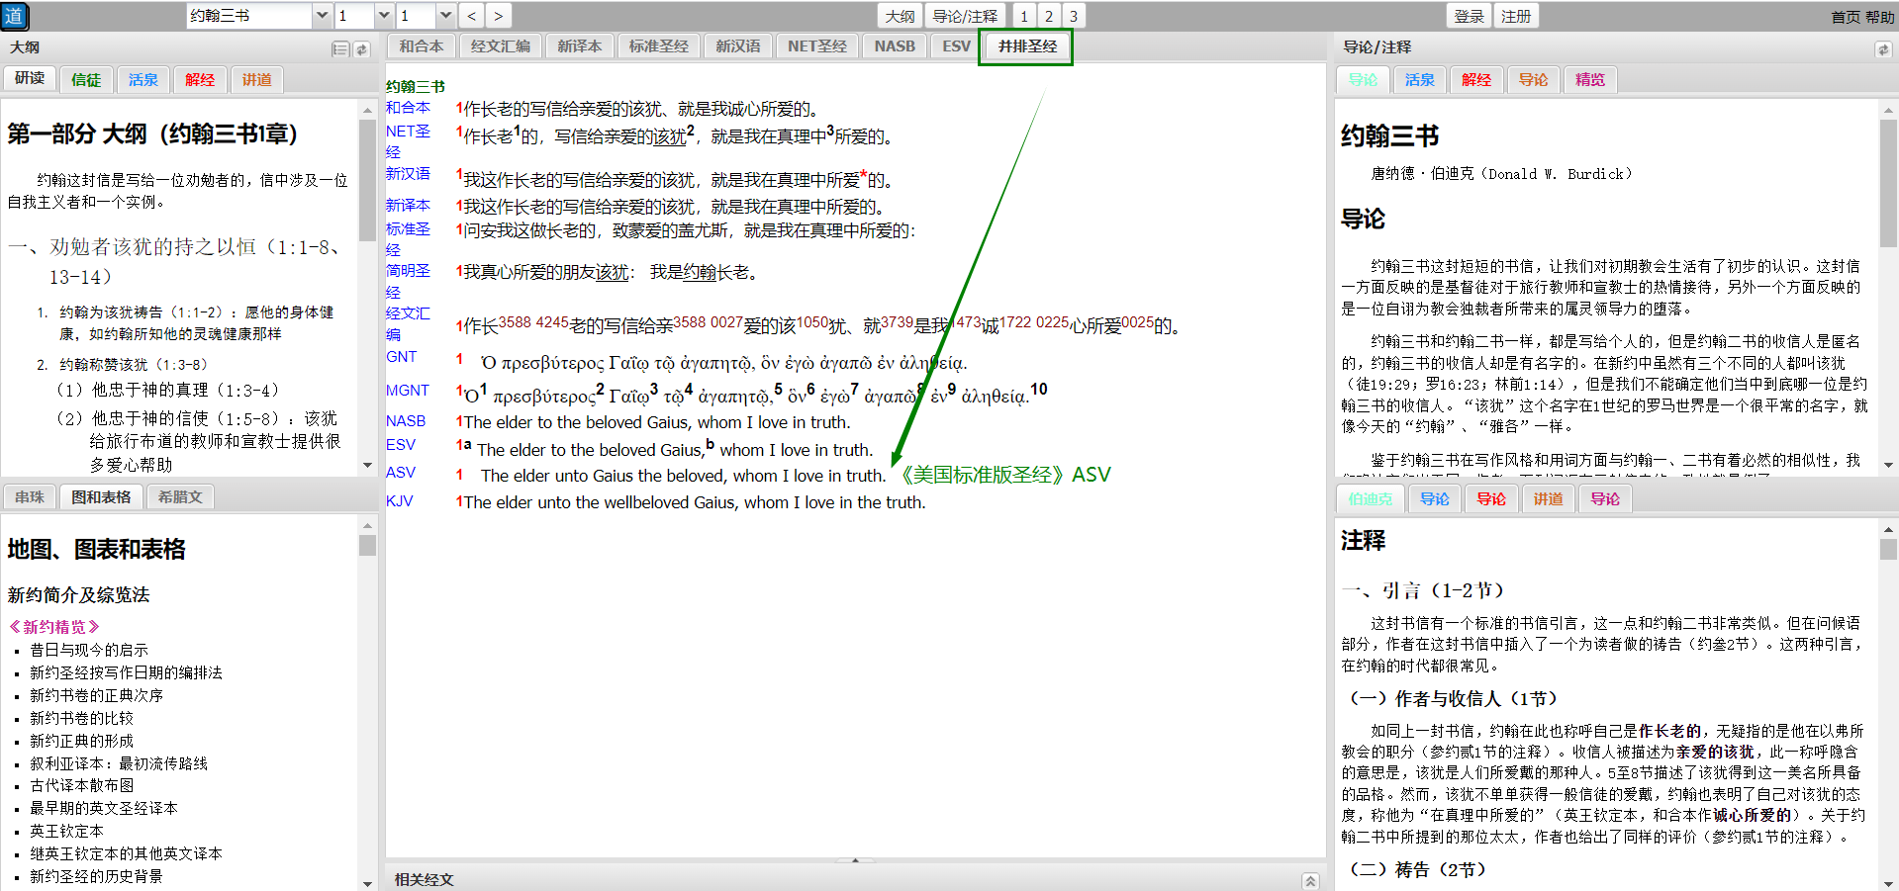Click the list view icon in 大纲 header
This screenshot has width=1899, height=891.
point(339,49)
